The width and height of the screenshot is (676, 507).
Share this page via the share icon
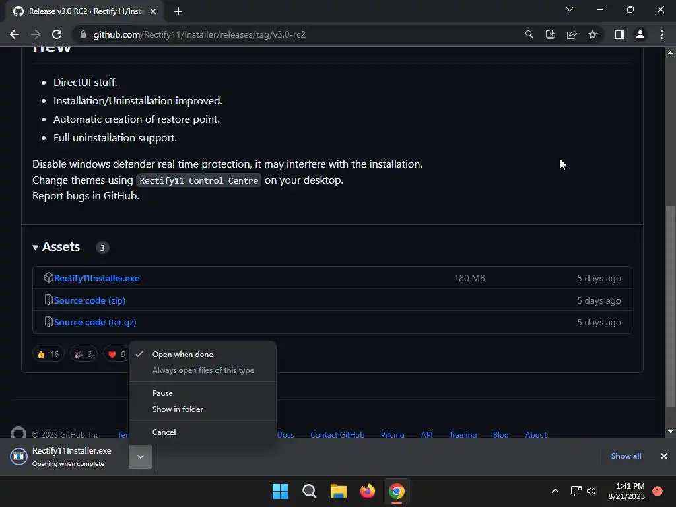(572, 34)
